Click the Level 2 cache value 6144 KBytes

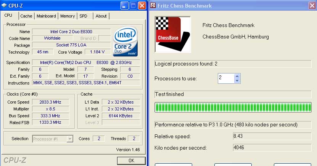click(x=121, y=116)
